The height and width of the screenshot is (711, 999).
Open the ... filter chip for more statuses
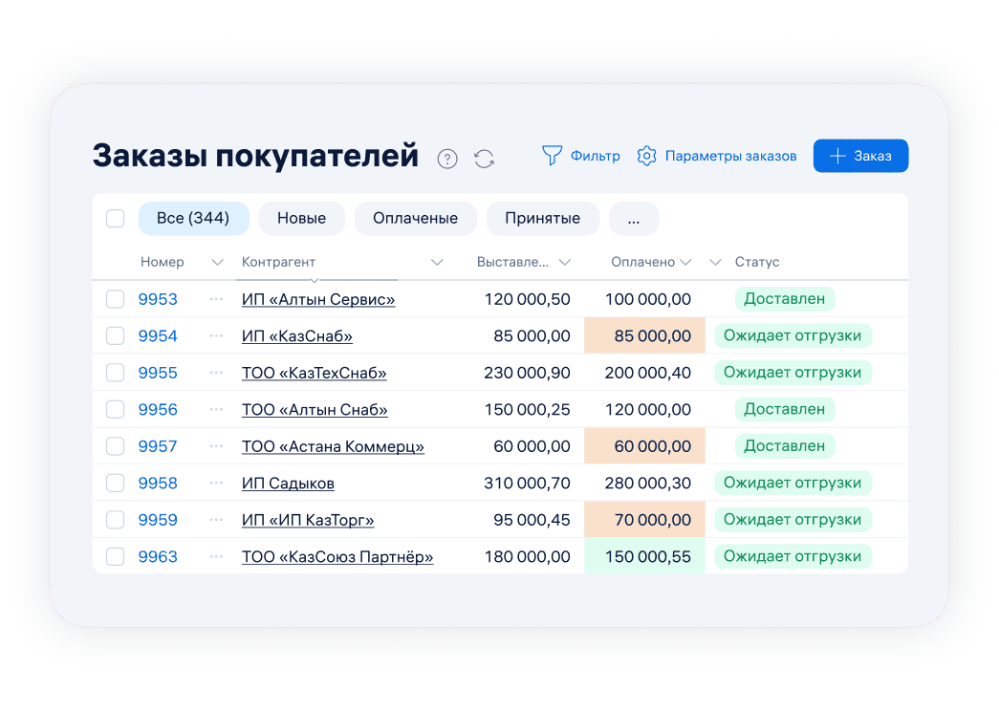(x=634, y=218)
